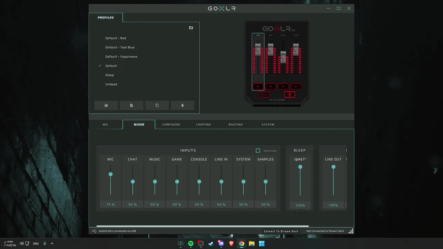The image size is (443, 249).
Task: Click the Mic input volume slider handle
Action: (110, 174)
